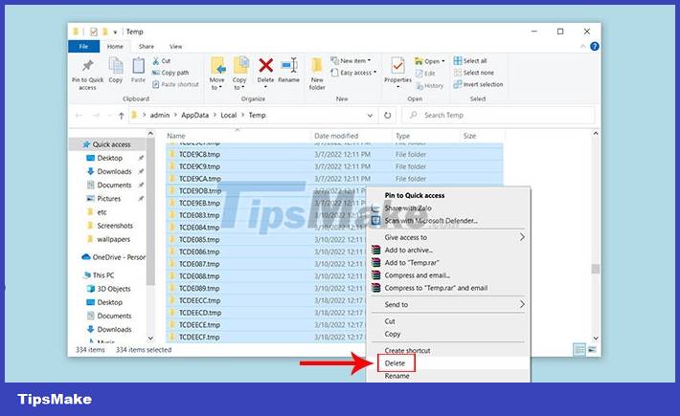Image resolution: width=680 pixels, height=416 pixels.
Task: Click Select all in the ribbon
Action: (470, 61)
